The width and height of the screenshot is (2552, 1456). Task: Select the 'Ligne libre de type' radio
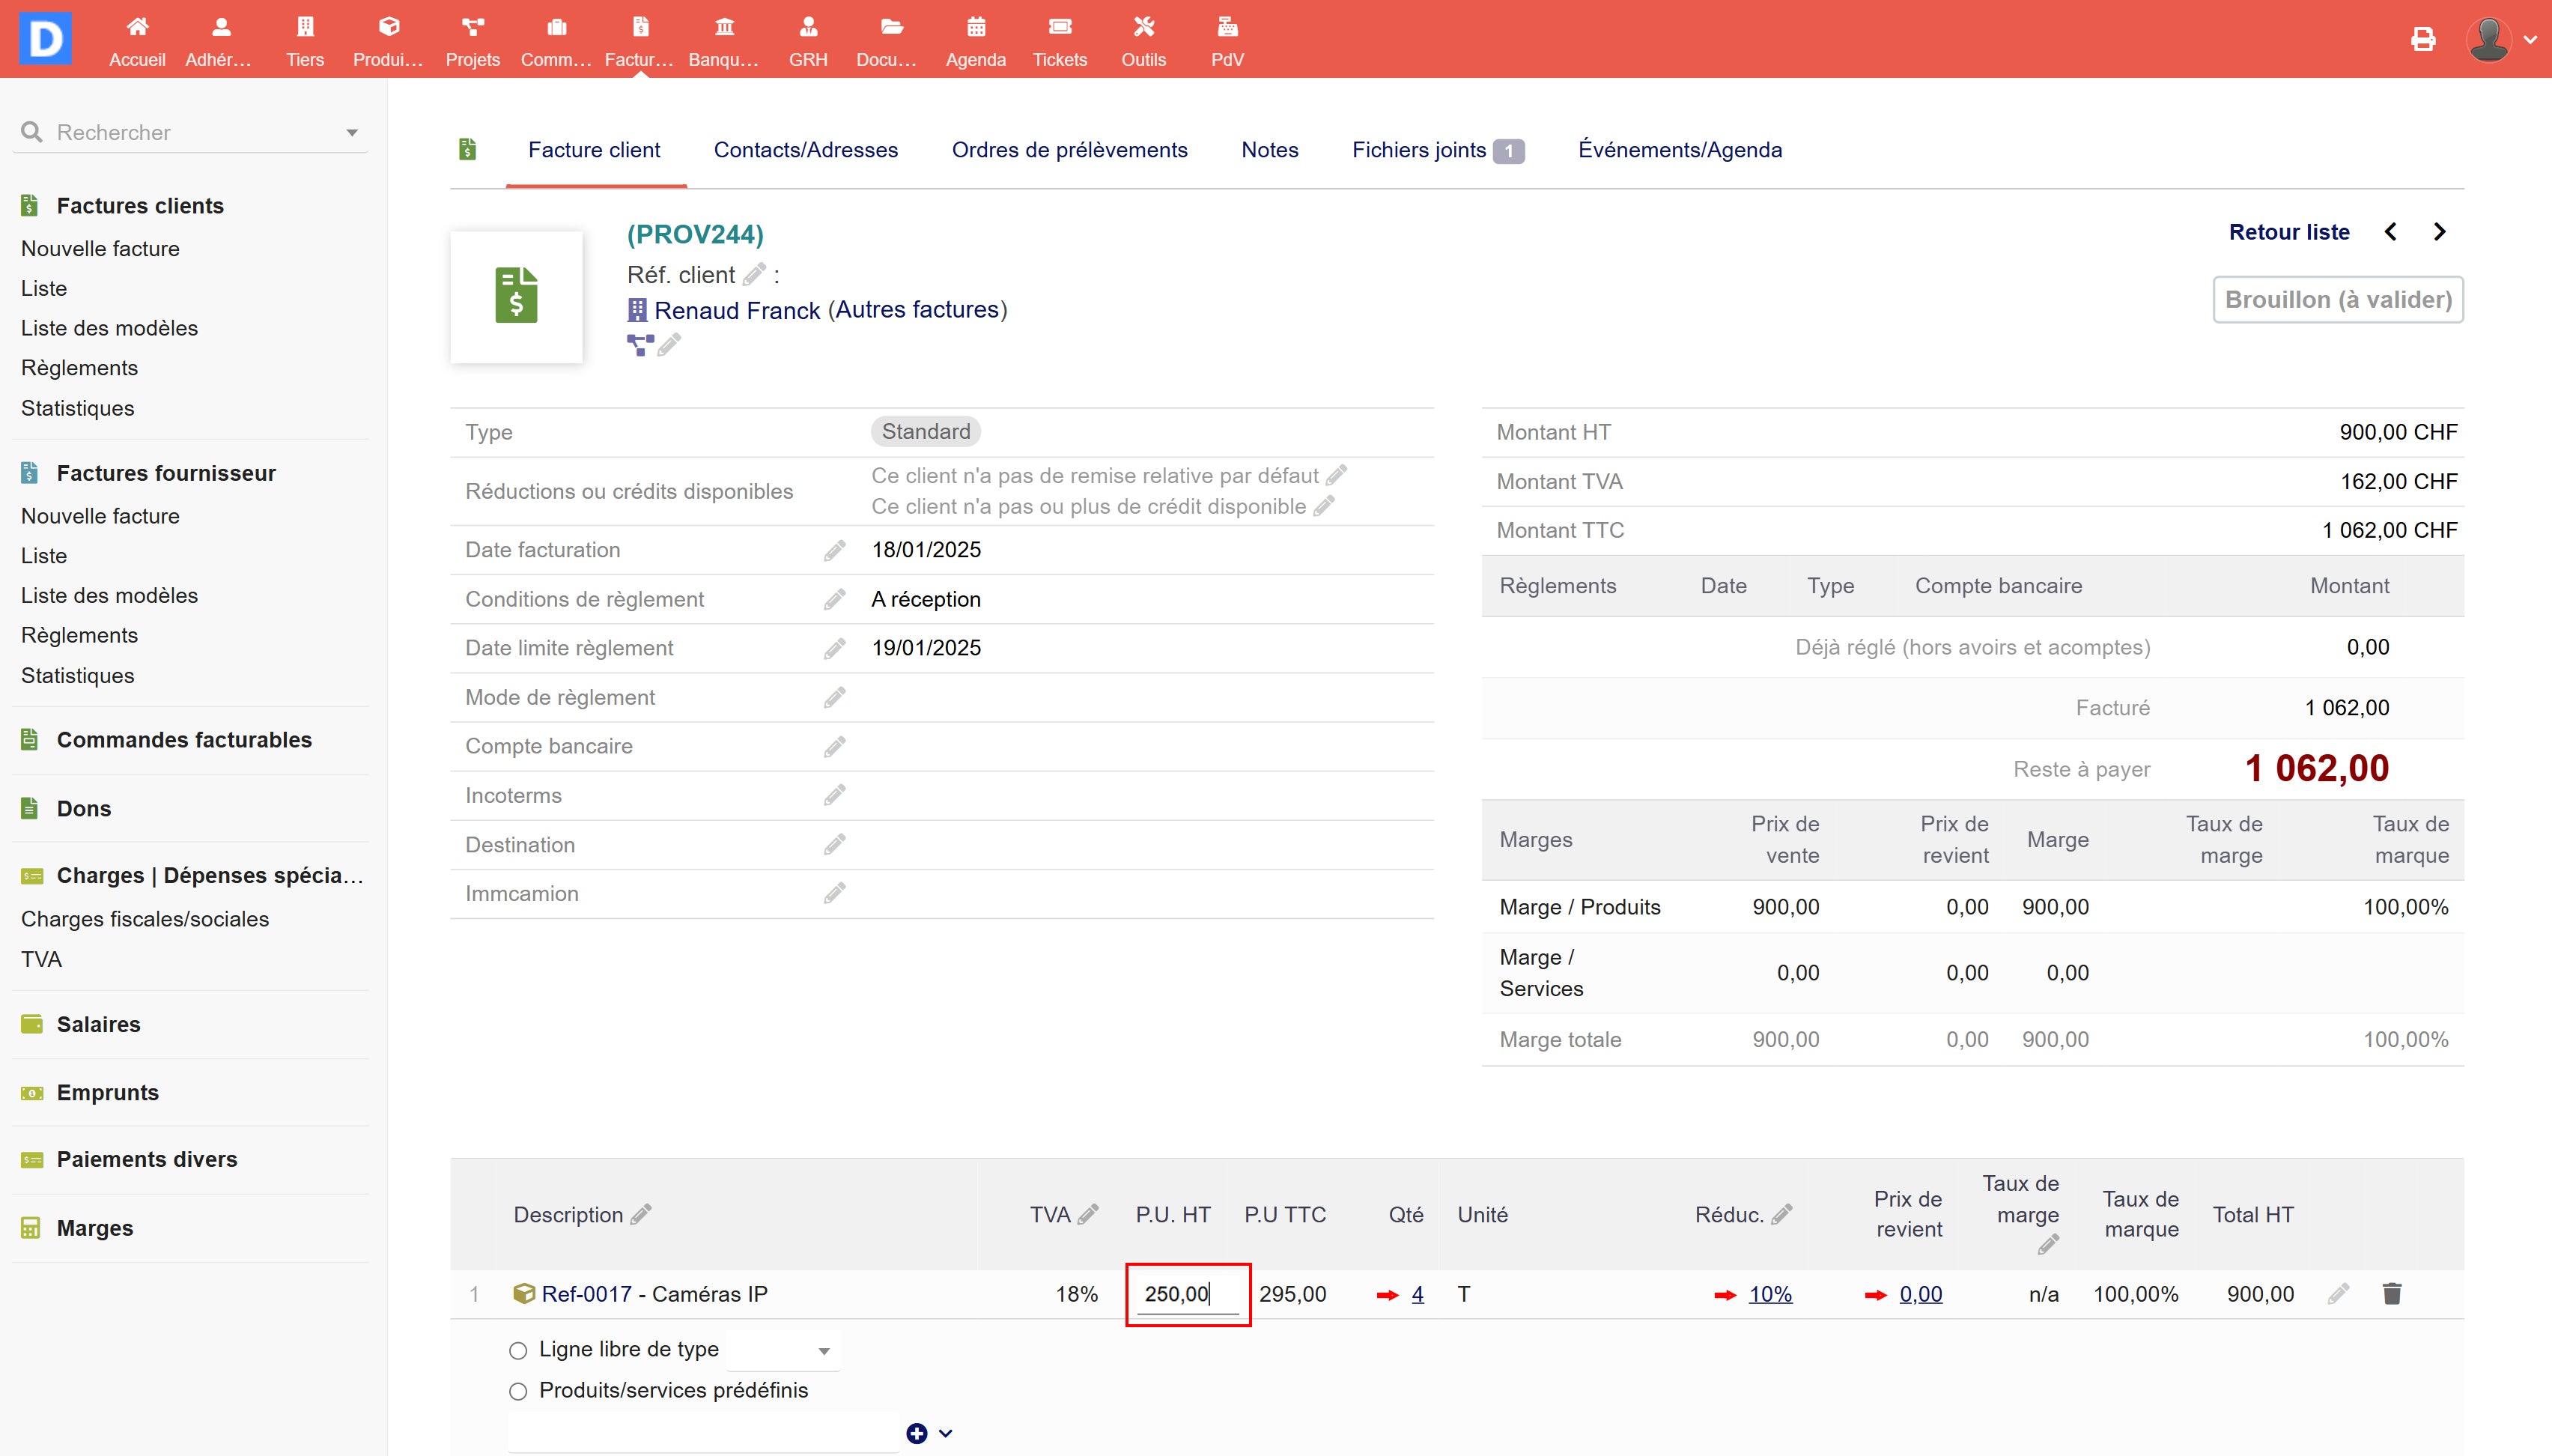(x=517, y=1351)
